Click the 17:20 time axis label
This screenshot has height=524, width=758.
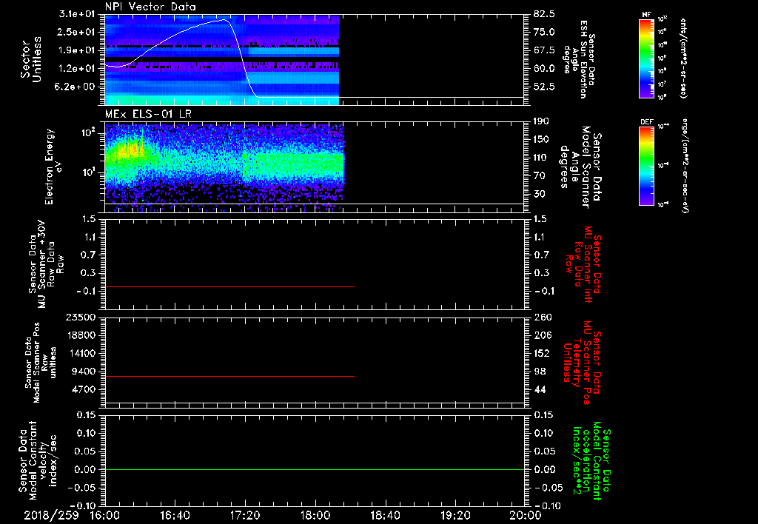click(x=245, y=515)
